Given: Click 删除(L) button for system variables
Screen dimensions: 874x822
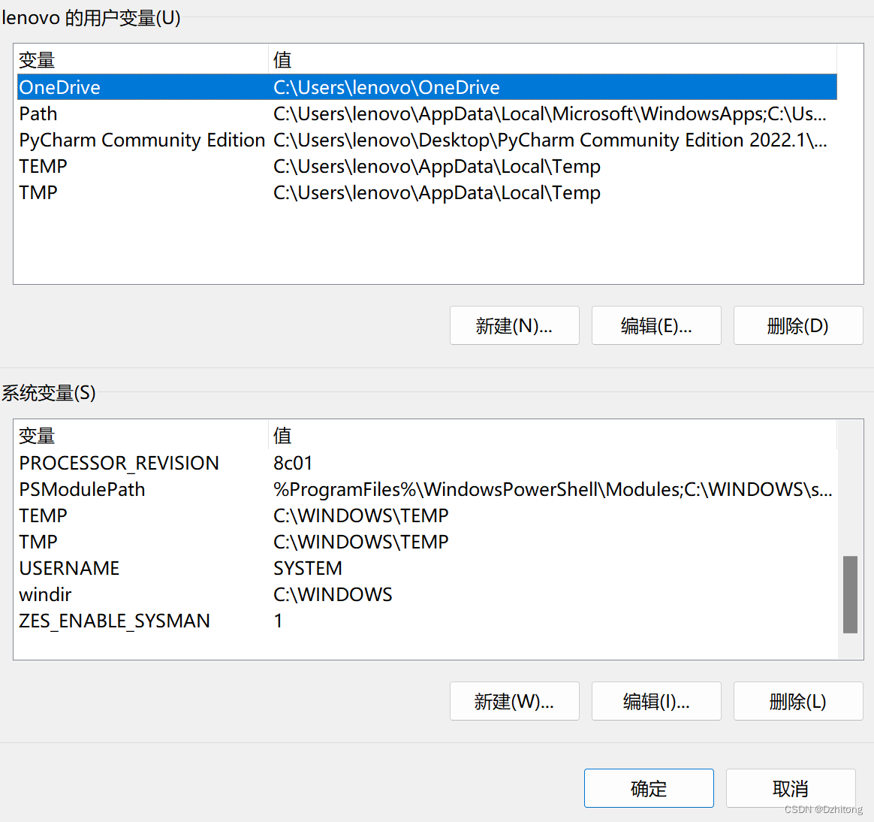Looking at the screenshot, I should (798, 701).
